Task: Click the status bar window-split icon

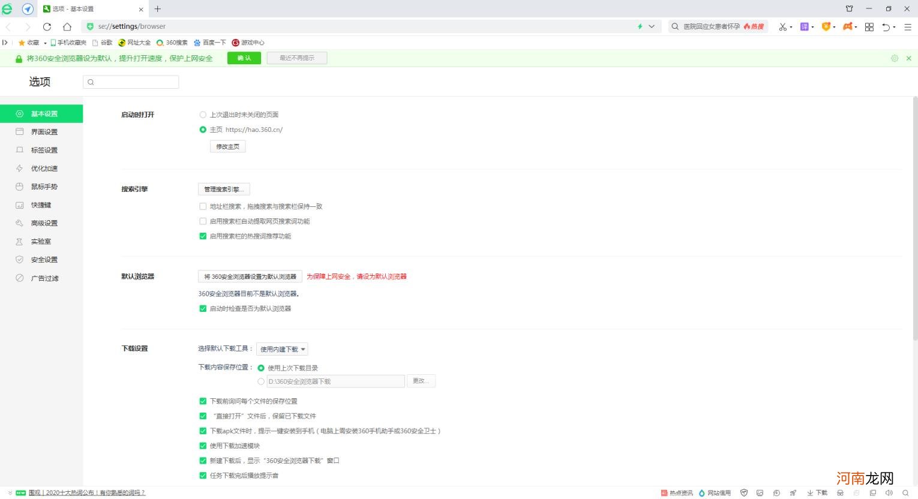Action: 873,492
